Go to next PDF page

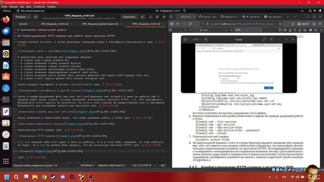tap(190, 30)
